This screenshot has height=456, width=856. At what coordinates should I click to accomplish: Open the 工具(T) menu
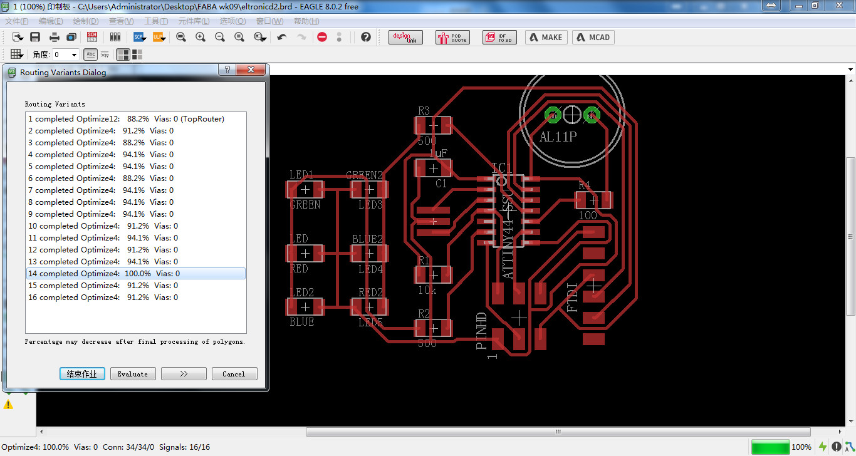point(156,21)
